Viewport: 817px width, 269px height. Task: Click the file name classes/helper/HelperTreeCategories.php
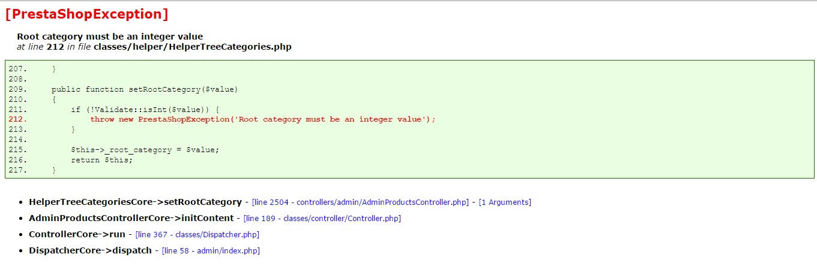[193, 47]
